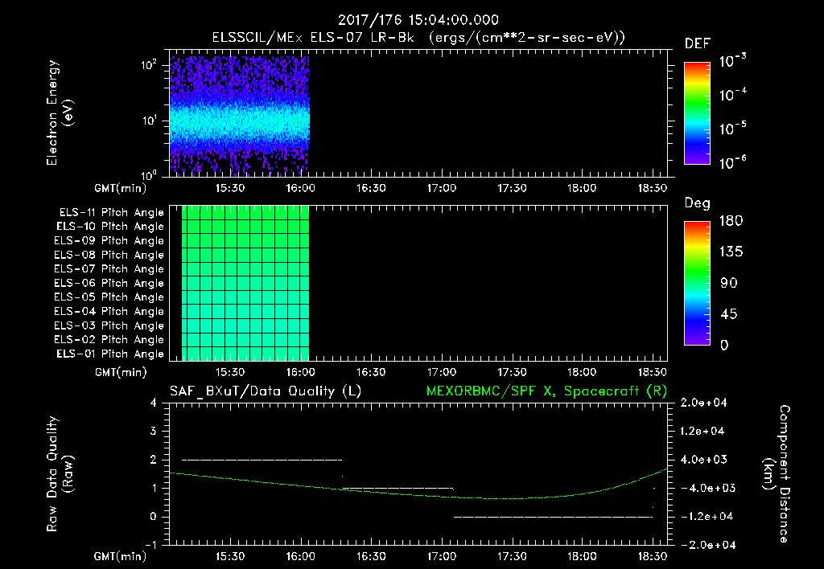Click the 4 tick on Raw Data Quality axis

click(154, 403)
